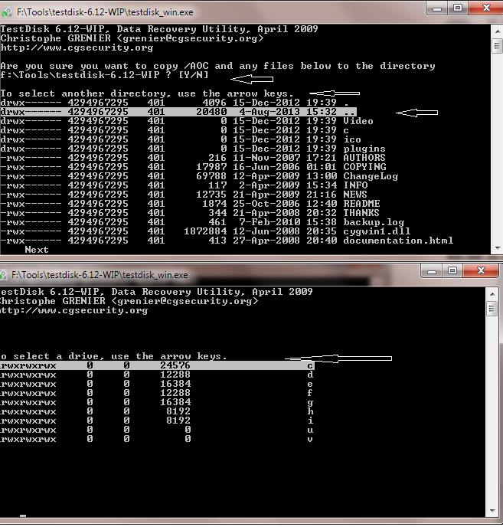Click the scroll-up arrow in the upper window
The width and height of the screenshot is (503, 527).
click(x=498, y=31)
